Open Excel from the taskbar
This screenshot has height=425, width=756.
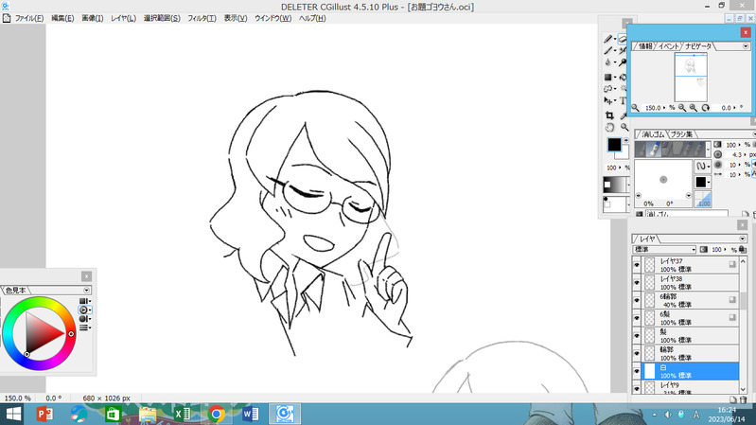click(x=183, y=414)
